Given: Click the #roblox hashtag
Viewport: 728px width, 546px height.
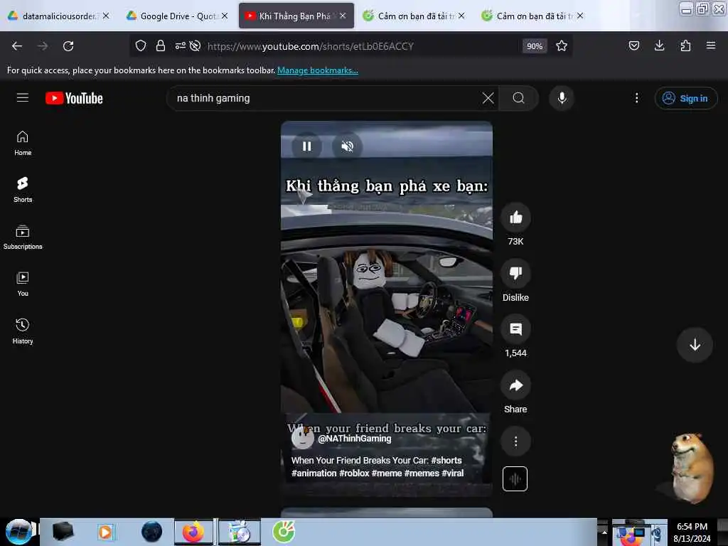Looking at the screenshot, I should point(354,473).
